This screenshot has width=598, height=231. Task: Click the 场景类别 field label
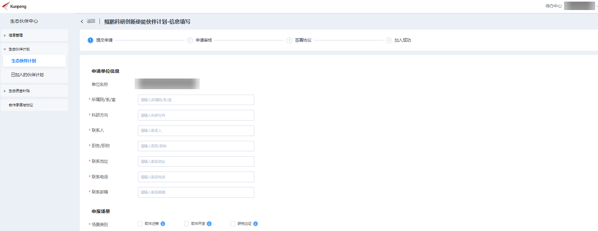100,224
